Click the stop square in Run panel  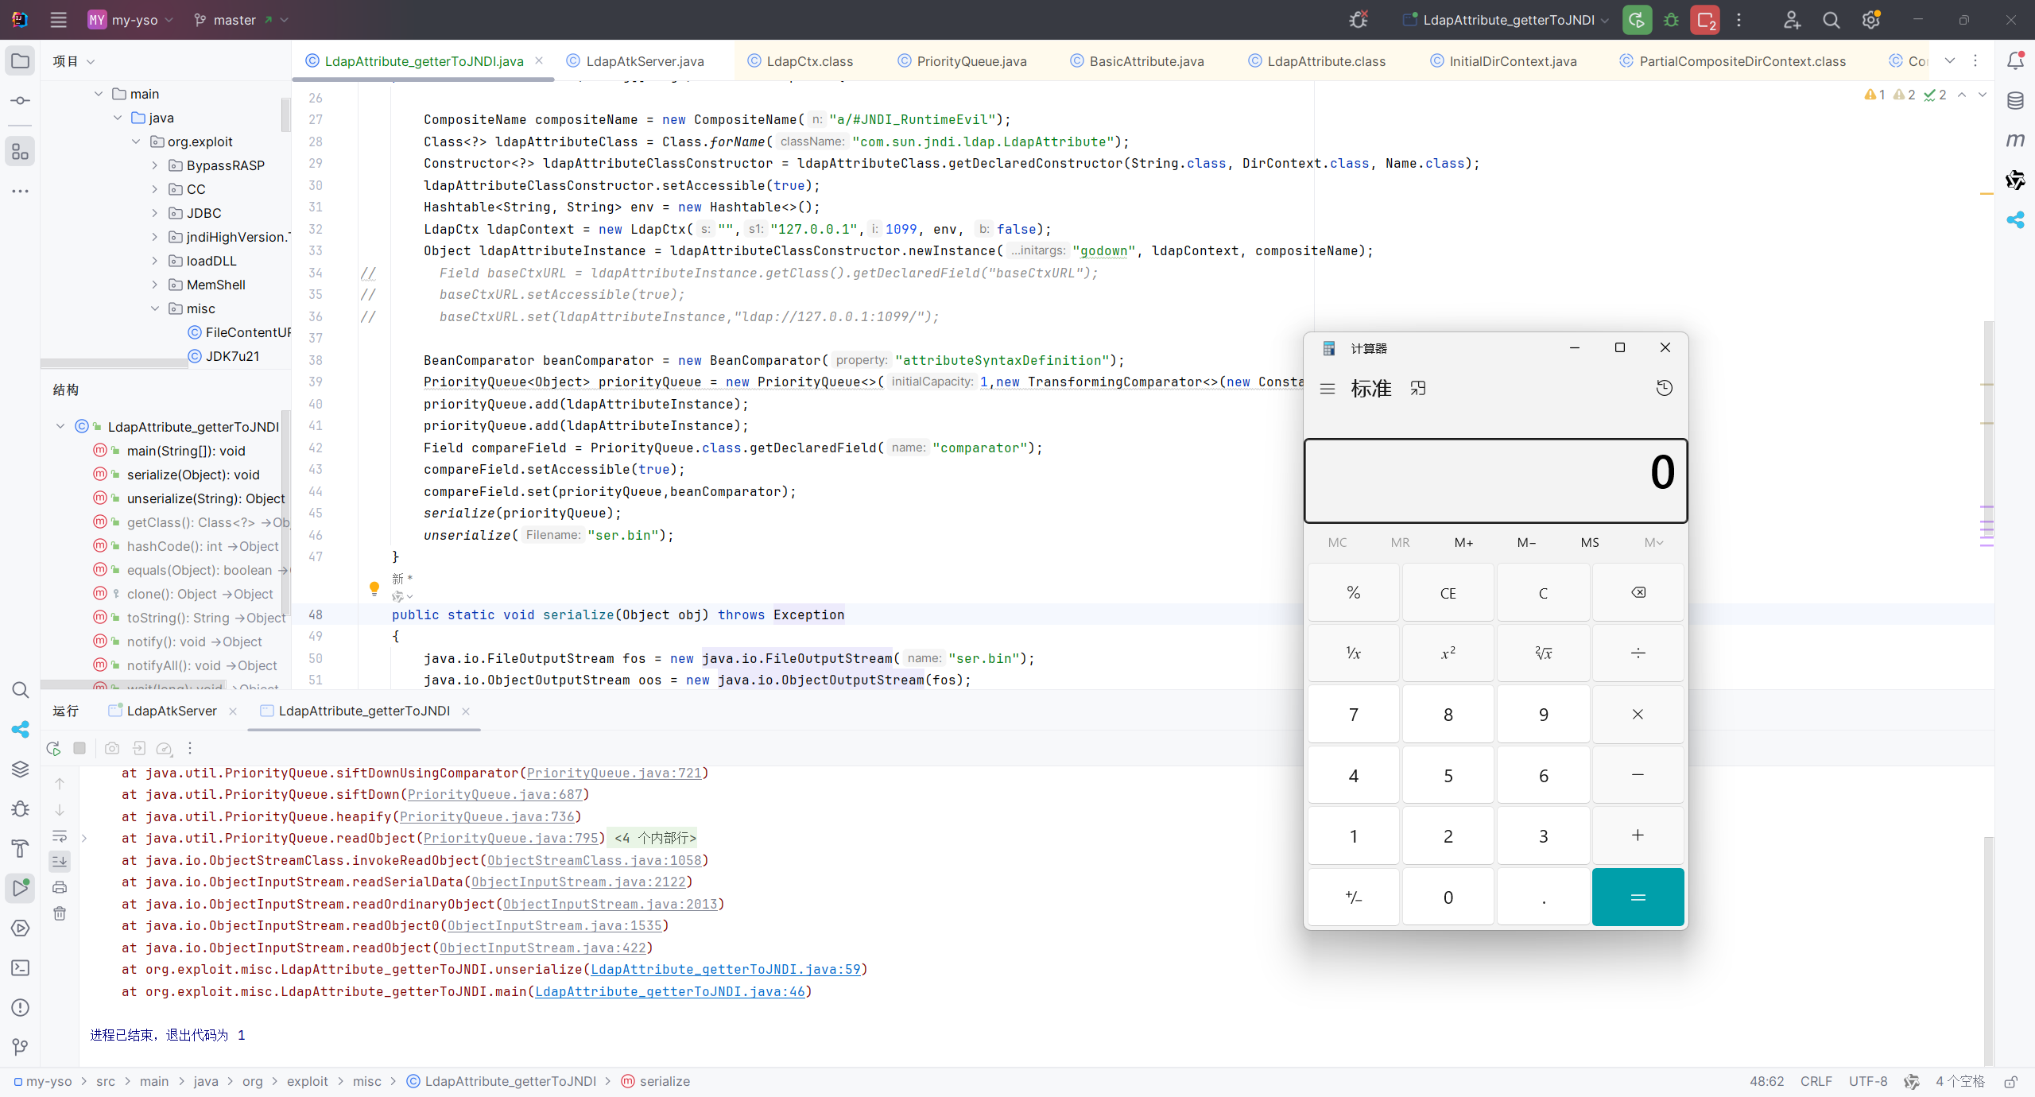pos(79,748)
